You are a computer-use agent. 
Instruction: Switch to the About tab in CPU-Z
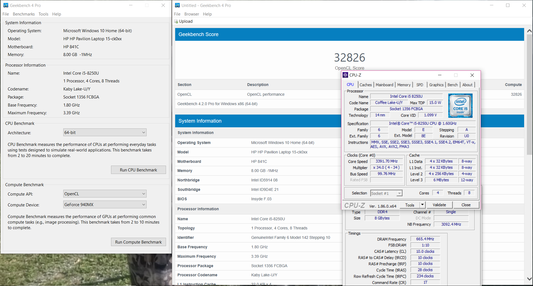467,85
